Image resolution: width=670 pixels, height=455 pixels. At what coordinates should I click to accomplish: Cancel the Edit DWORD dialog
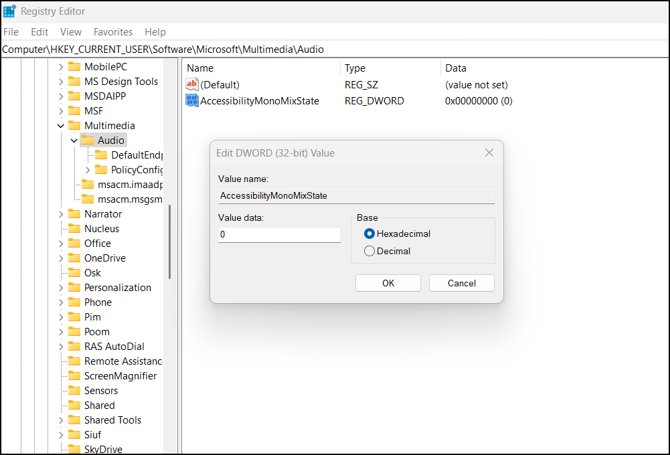click(x=461, y=283)
